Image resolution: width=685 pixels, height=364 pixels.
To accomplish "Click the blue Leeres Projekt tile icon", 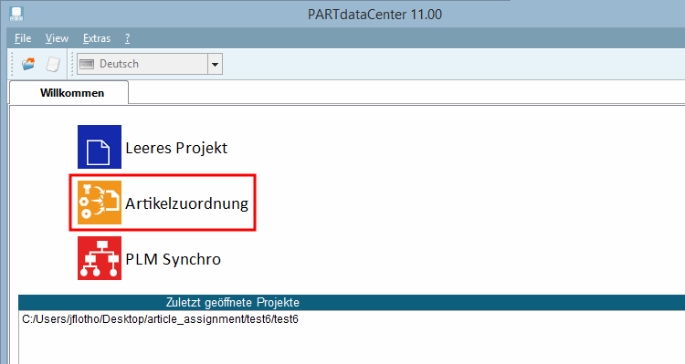I will pyautogui.click(x=100, y=147).
